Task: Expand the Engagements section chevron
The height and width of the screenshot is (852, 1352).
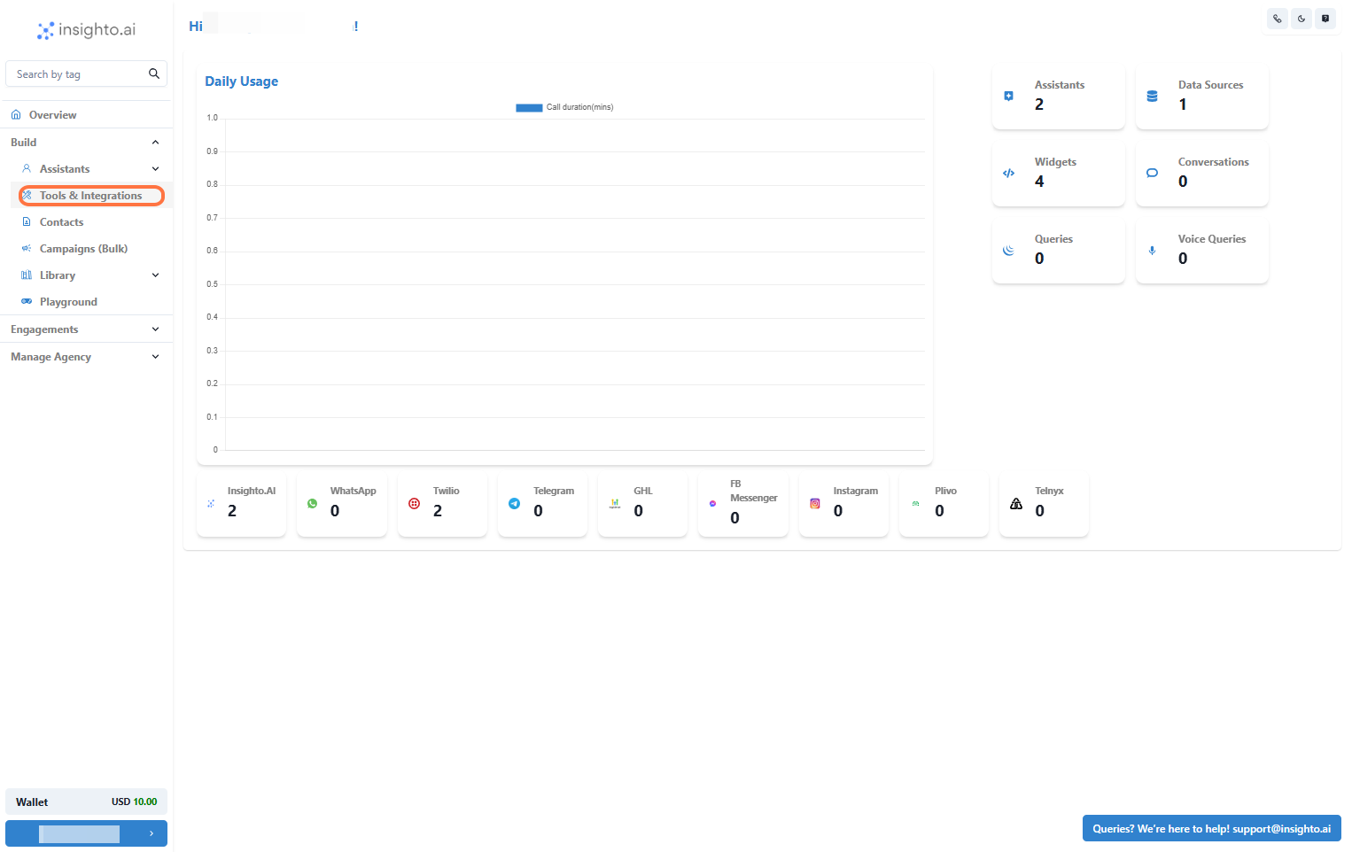Action: click(x=156, y=329)
